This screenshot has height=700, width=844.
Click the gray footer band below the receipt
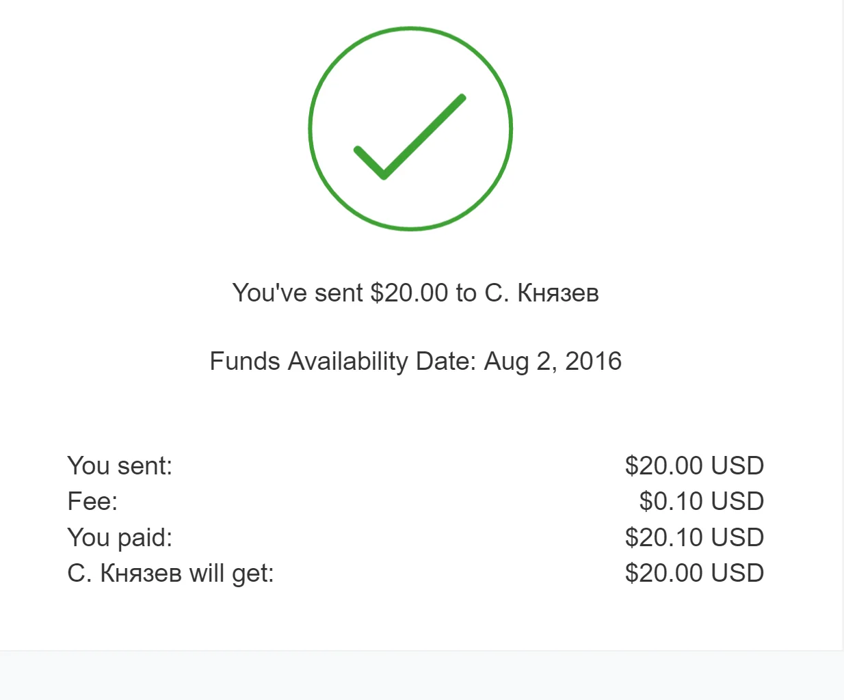(x=421, y=675)
